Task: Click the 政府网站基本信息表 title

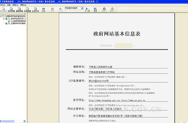Action: coord(117,34)
